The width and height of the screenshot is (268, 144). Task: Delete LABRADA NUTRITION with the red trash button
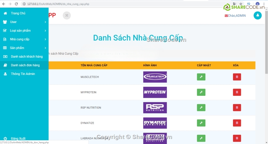[x=237, y=138]
